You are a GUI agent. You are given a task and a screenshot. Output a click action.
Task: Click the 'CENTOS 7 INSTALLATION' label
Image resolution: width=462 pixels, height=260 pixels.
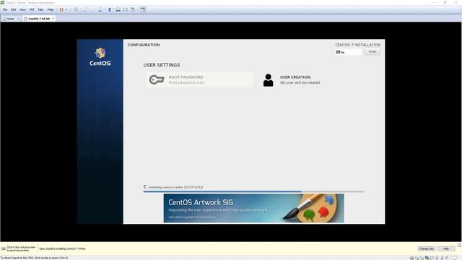358,45
